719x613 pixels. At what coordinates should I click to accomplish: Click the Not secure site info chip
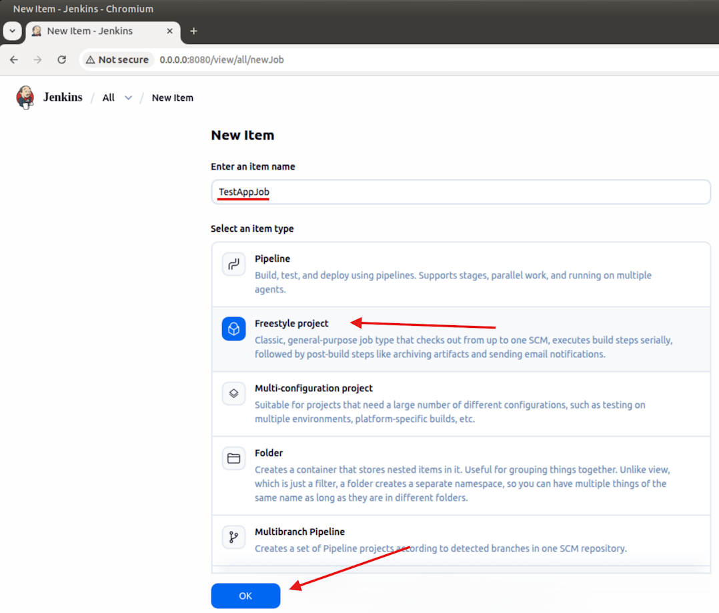point(117,59)
